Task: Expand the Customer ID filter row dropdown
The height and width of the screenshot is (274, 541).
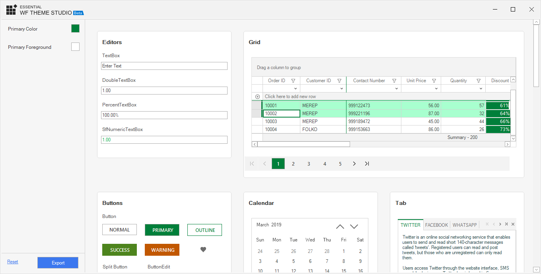Action: click(x=341, y=89)
